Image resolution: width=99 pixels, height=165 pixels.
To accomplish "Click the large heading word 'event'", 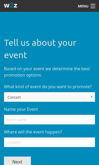I will [x=16, y=55].
